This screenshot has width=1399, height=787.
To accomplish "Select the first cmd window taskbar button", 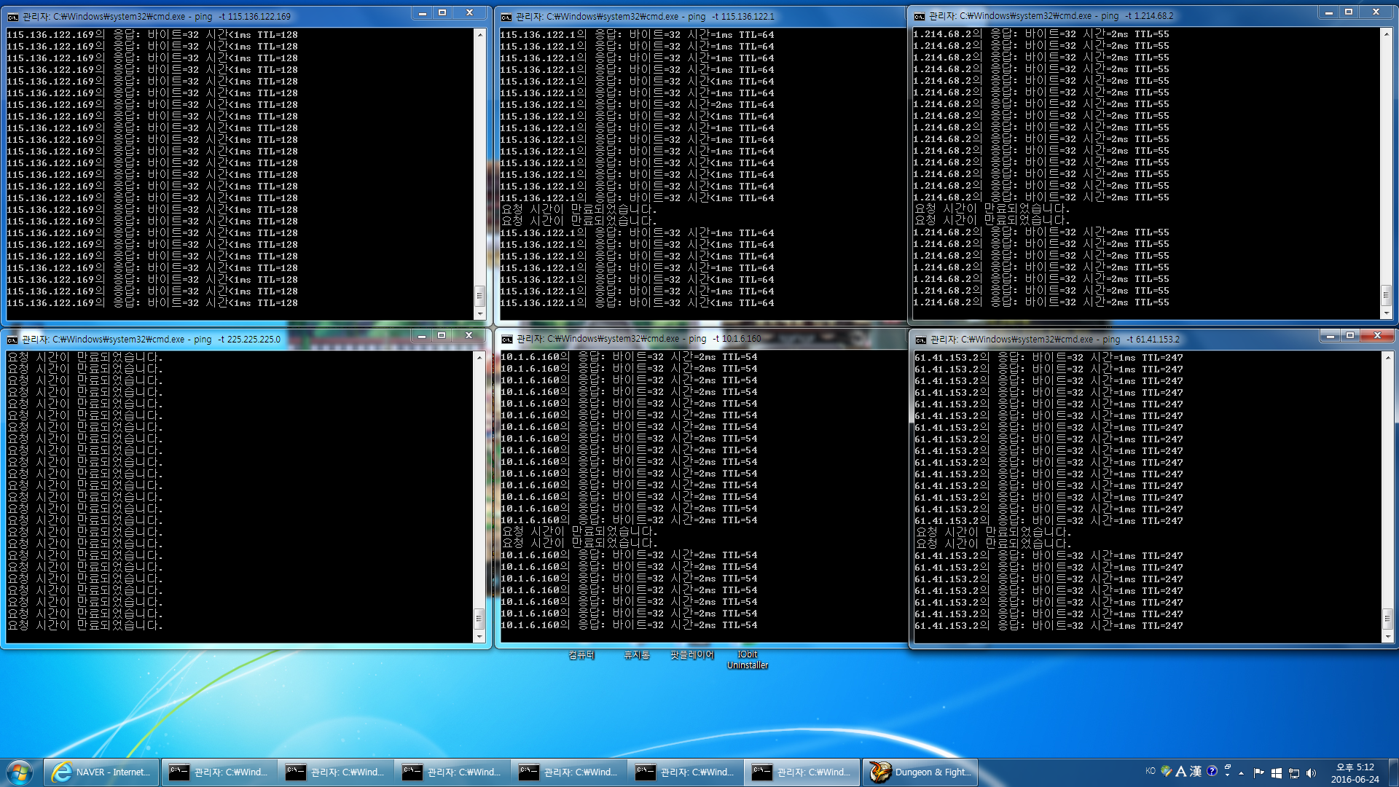I will (x=219, y=772).
